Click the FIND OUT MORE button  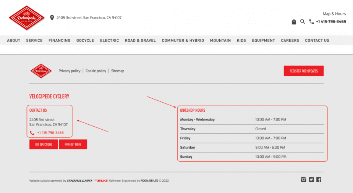coord(73,144)
